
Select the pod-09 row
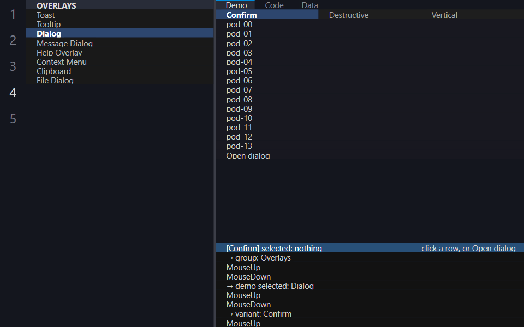pos(370,109)
